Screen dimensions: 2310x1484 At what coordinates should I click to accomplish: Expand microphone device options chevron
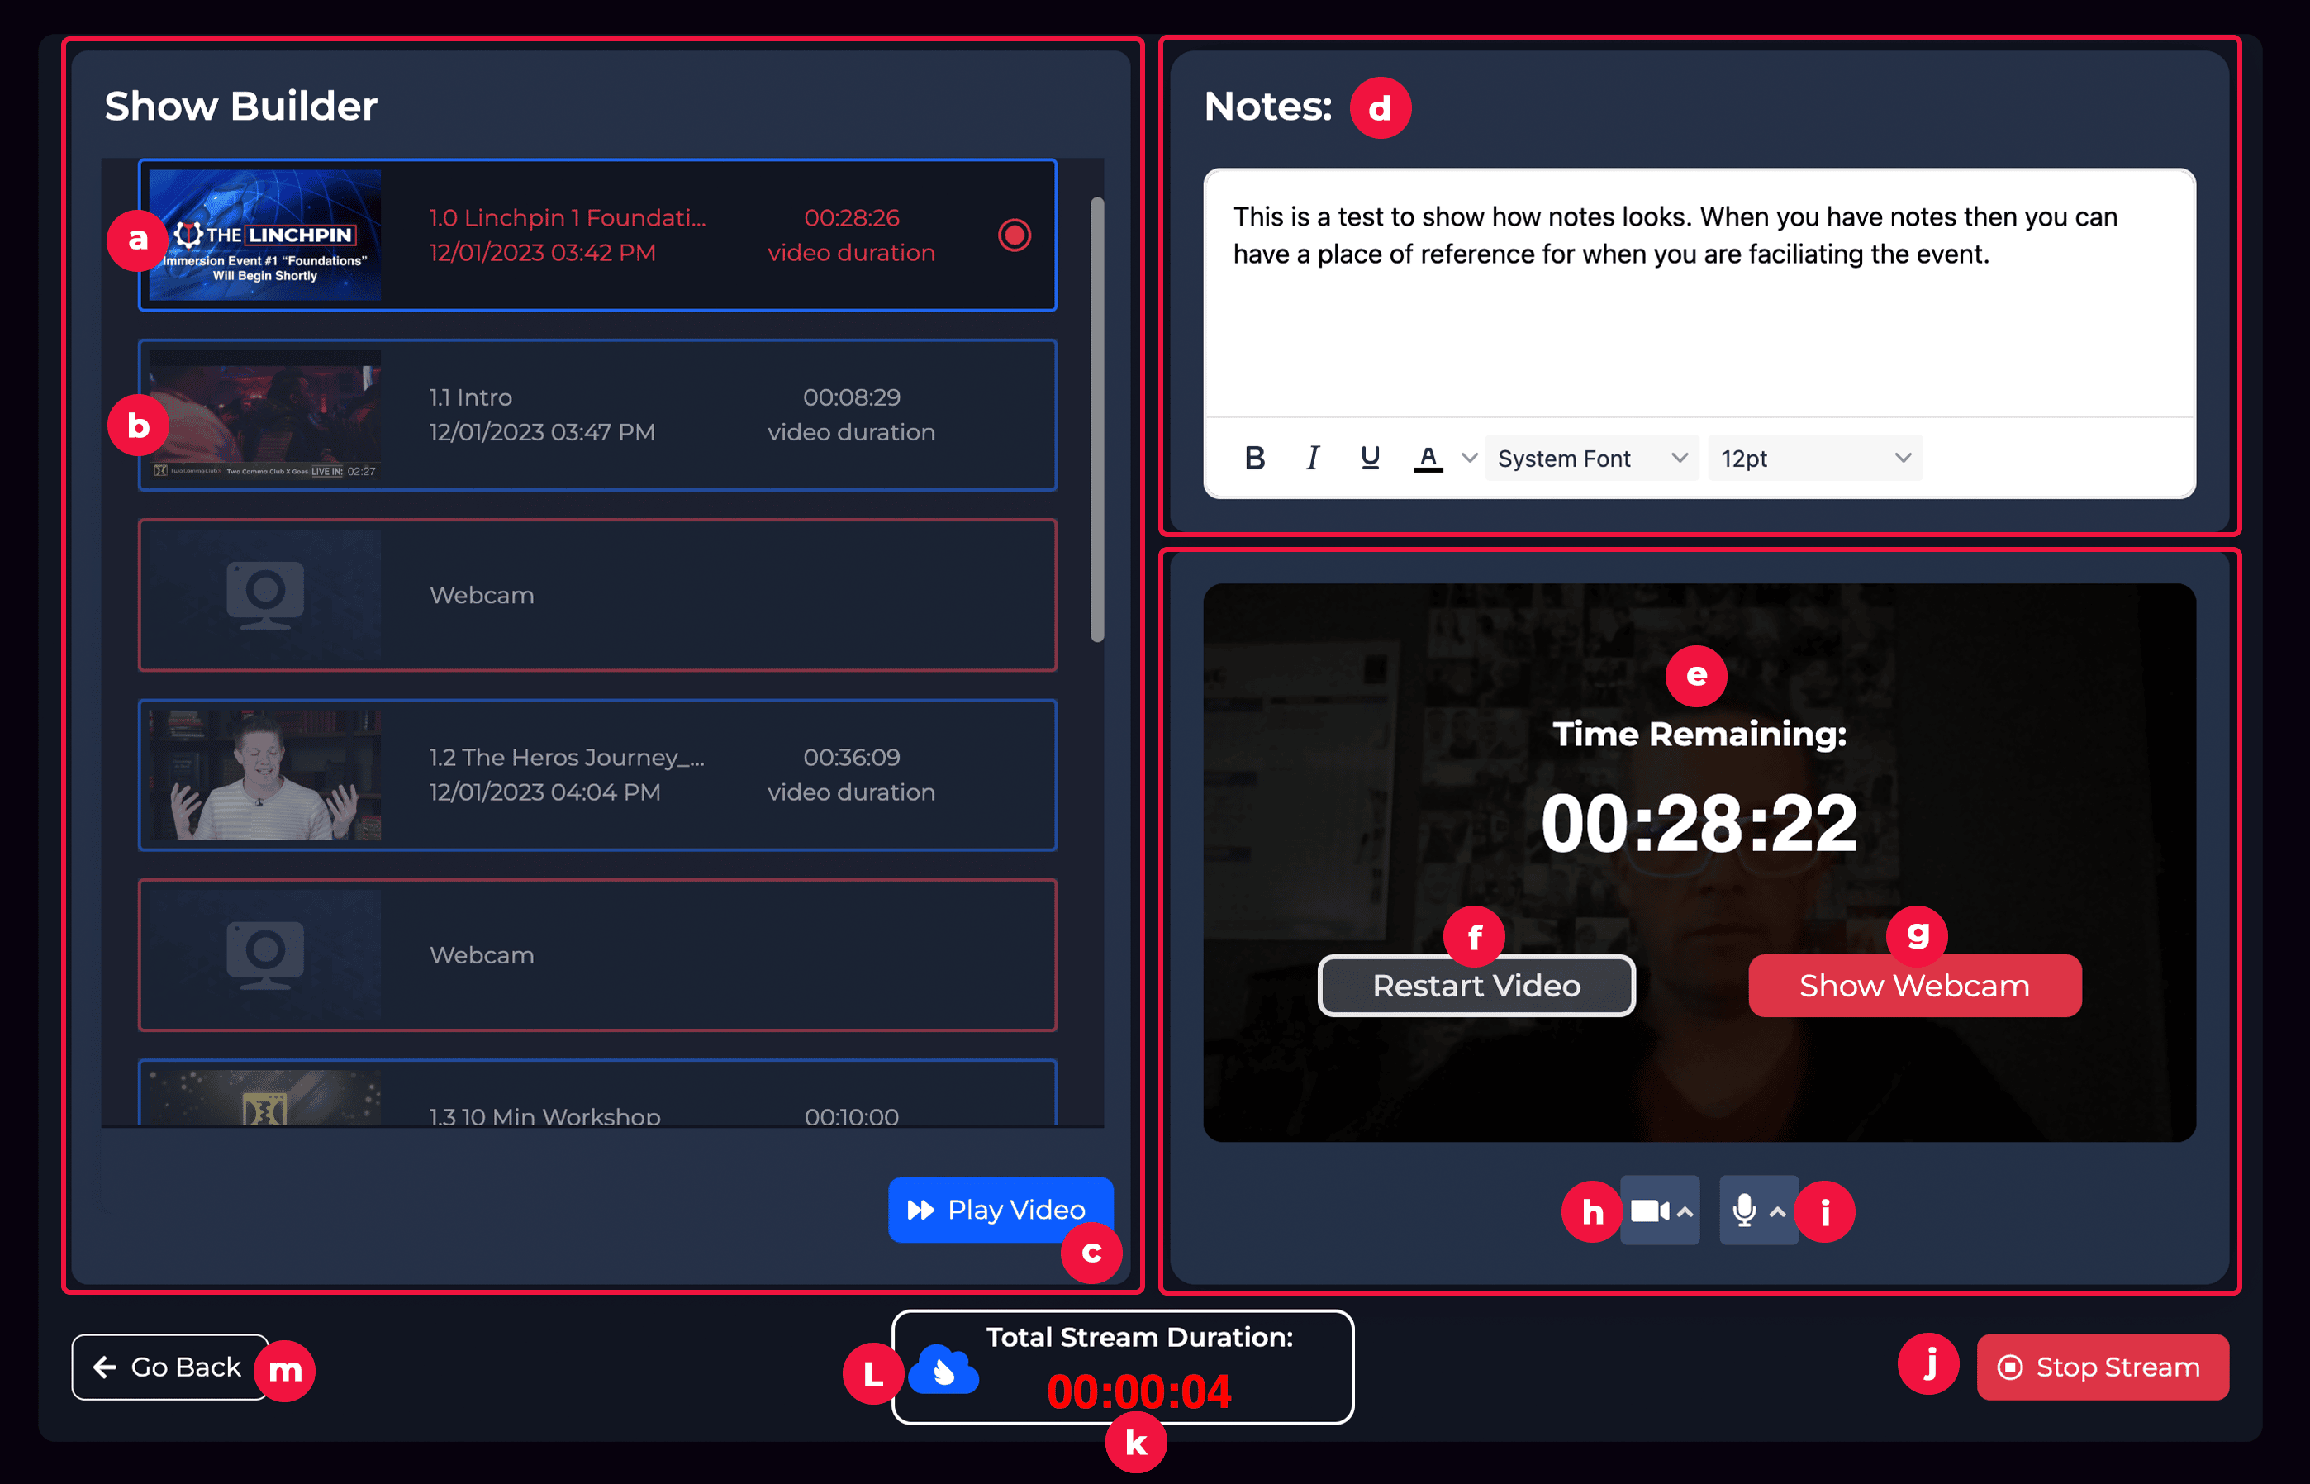coord(1777,1212)
